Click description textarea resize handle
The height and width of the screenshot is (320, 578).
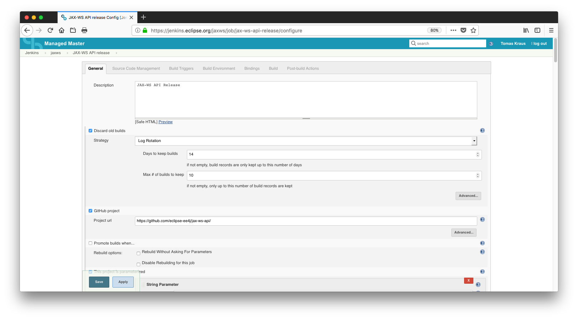coord(306,118)
